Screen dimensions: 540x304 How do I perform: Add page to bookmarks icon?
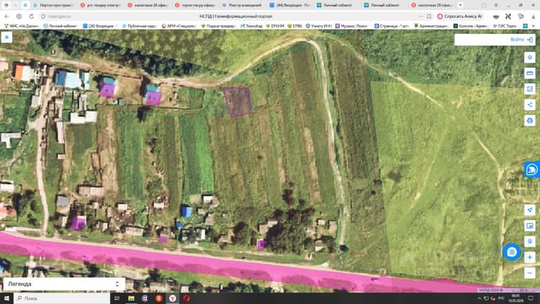(x=429, y=16)
